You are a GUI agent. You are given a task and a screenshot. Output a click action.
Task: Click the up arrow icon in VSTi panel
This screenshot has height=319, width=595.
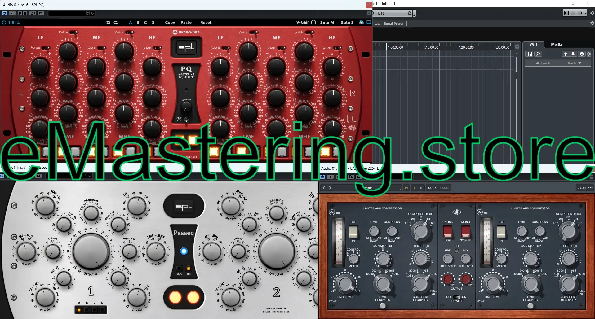click(x=566, y=54)
